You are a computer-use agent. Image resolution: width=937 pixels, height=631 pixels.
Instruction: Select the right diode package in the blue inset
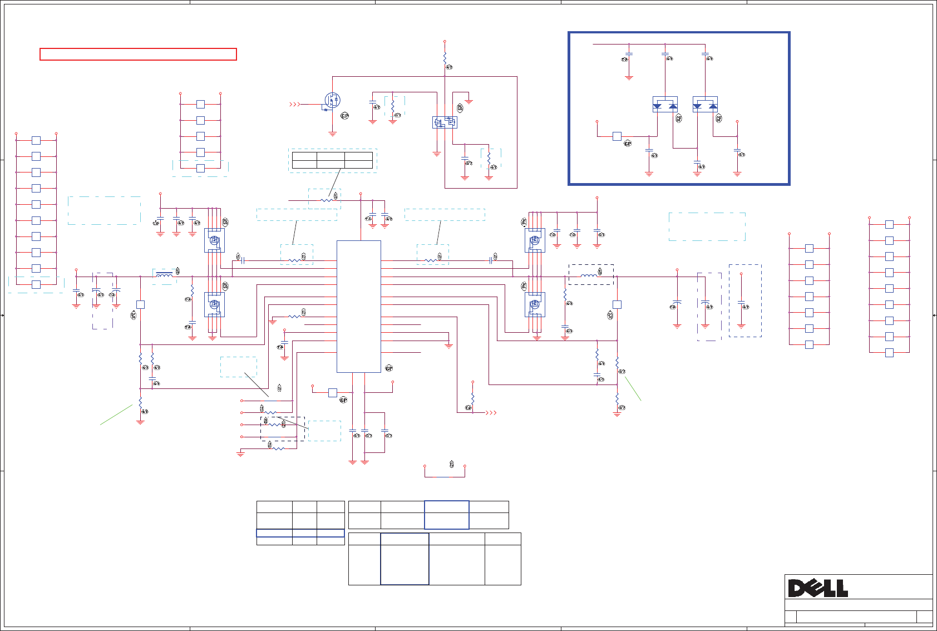pyautogui.click(x=705, y=105)
